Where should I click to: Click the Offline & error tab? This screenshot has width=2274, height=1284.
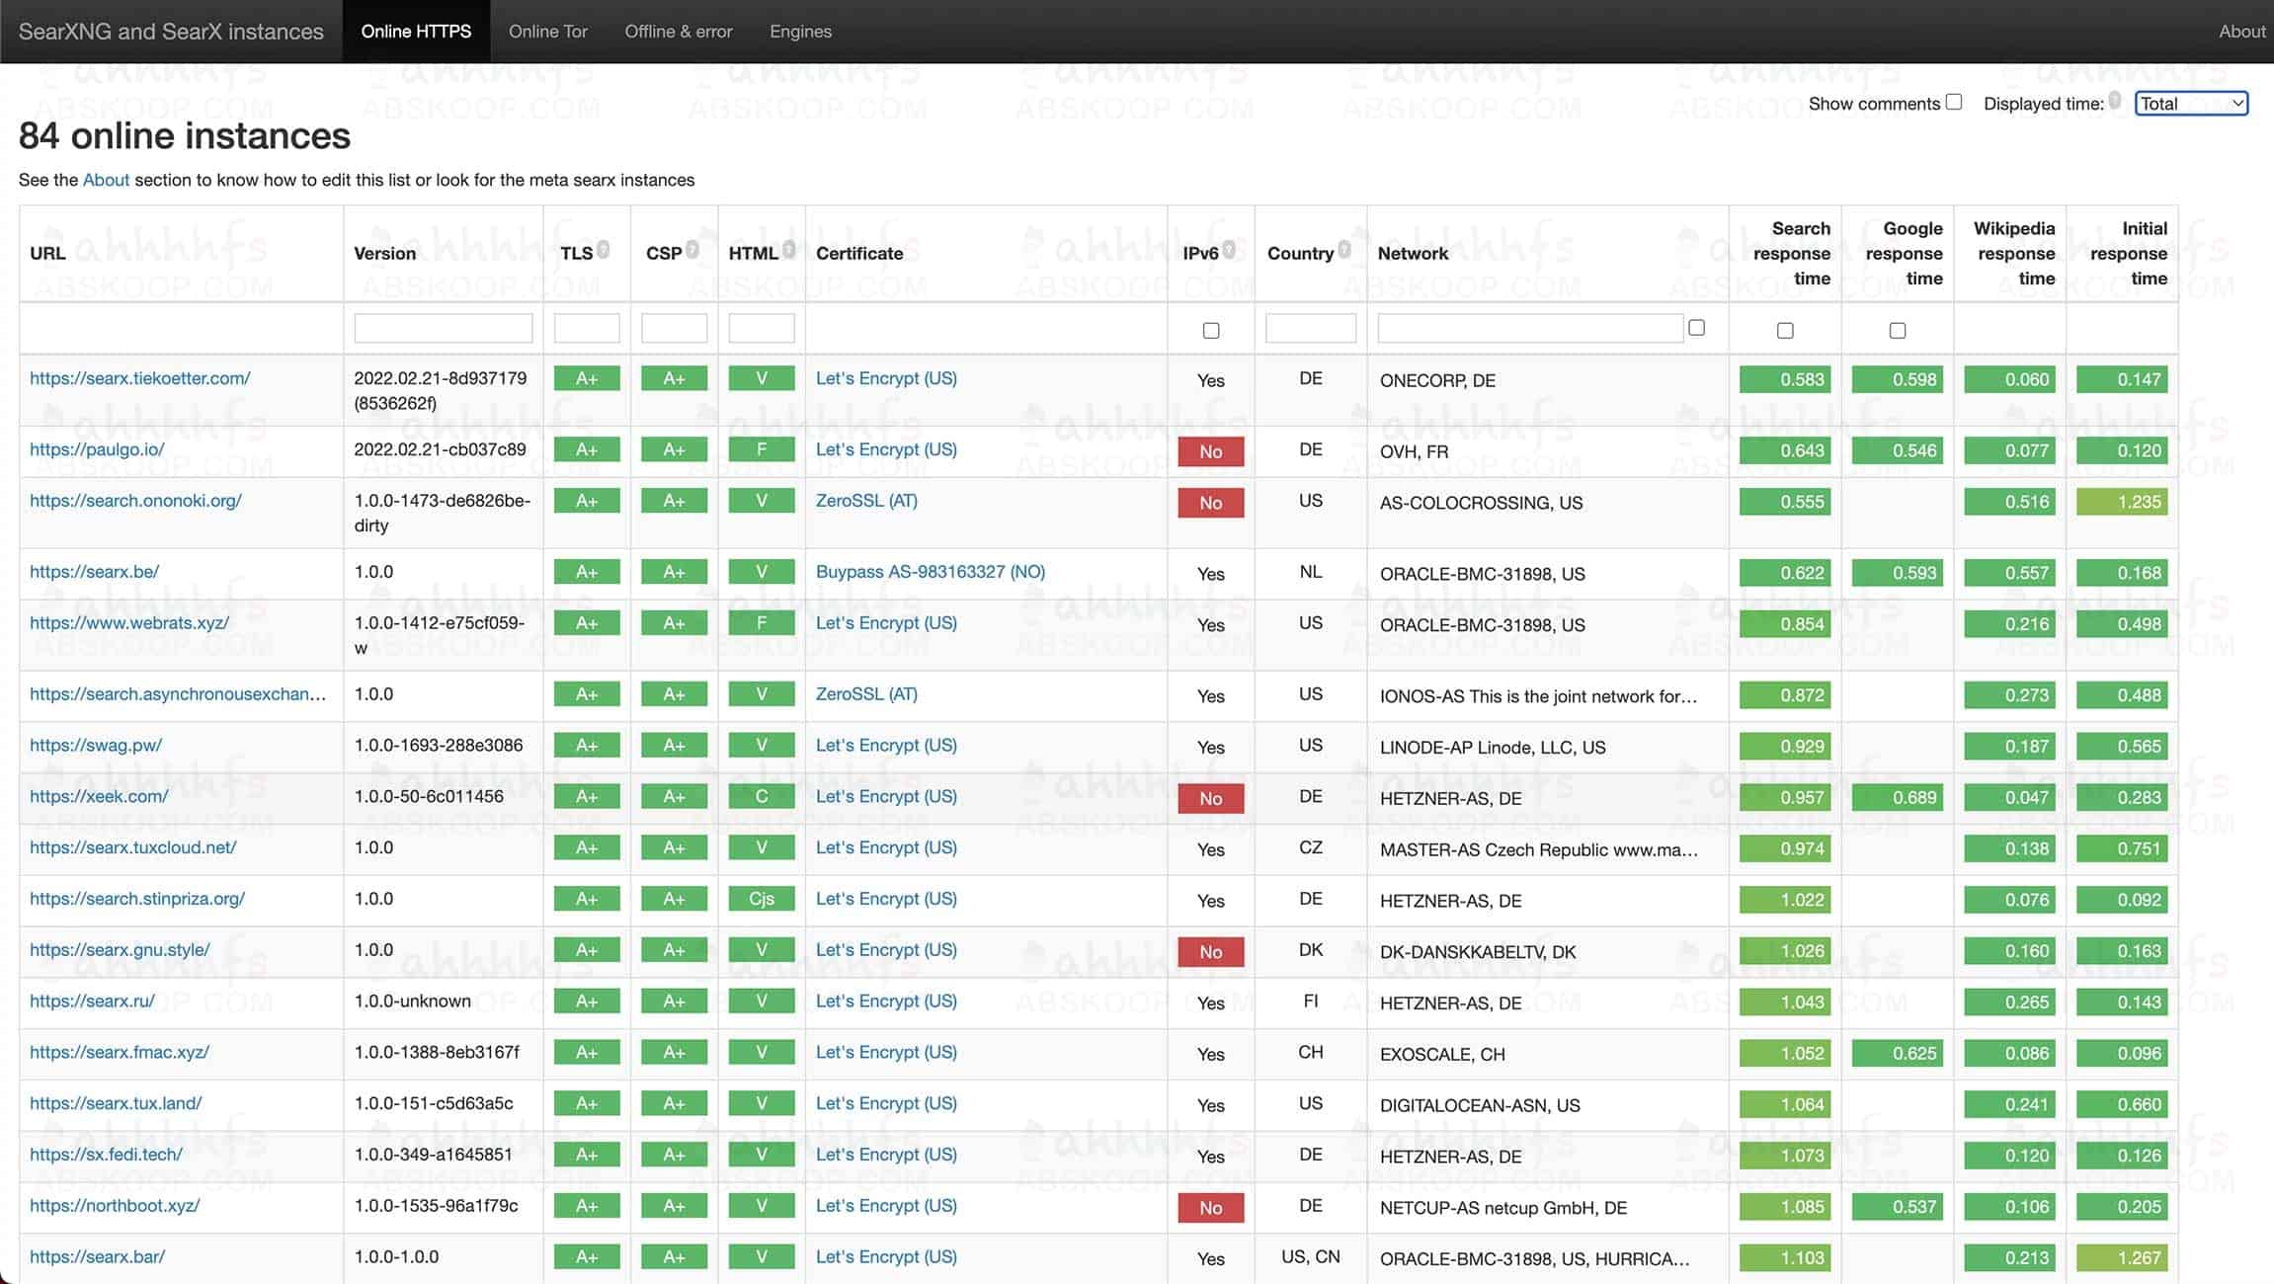(x=678, y=32)
